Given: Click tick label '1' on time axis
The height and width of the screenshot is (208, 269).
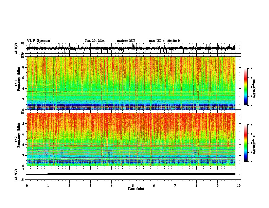Looking at the screenshot, I should tap(48, 186).
